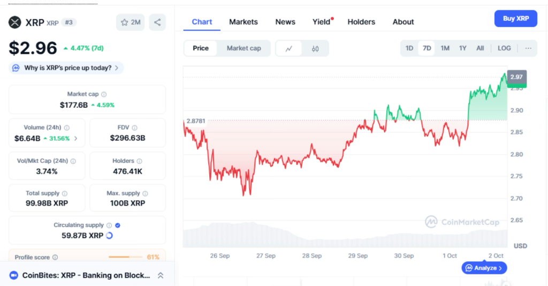This screenshot has height=286, width=548.
Task: Expand the CoinBites banner chevron
Action: 160,275
